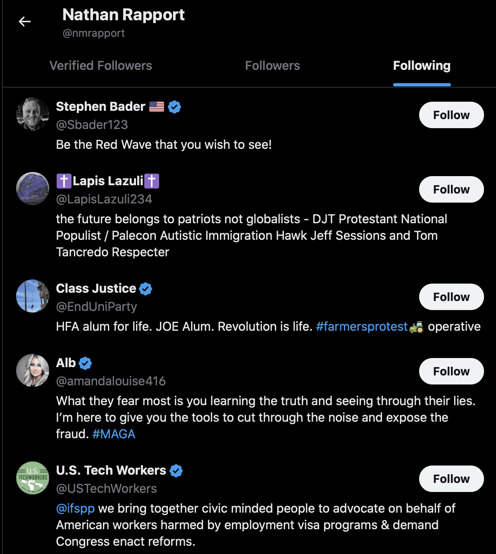Follow Lapis Lazuli account
Screen dimensions: 496x554
[x=451, y=189]
